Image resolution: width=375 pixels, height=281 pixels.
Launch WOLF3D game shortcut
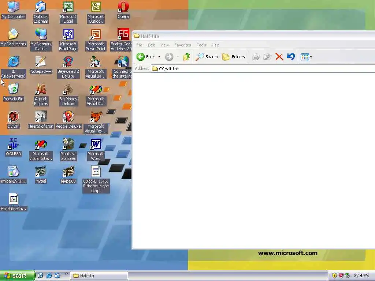[x=14, y=147]
